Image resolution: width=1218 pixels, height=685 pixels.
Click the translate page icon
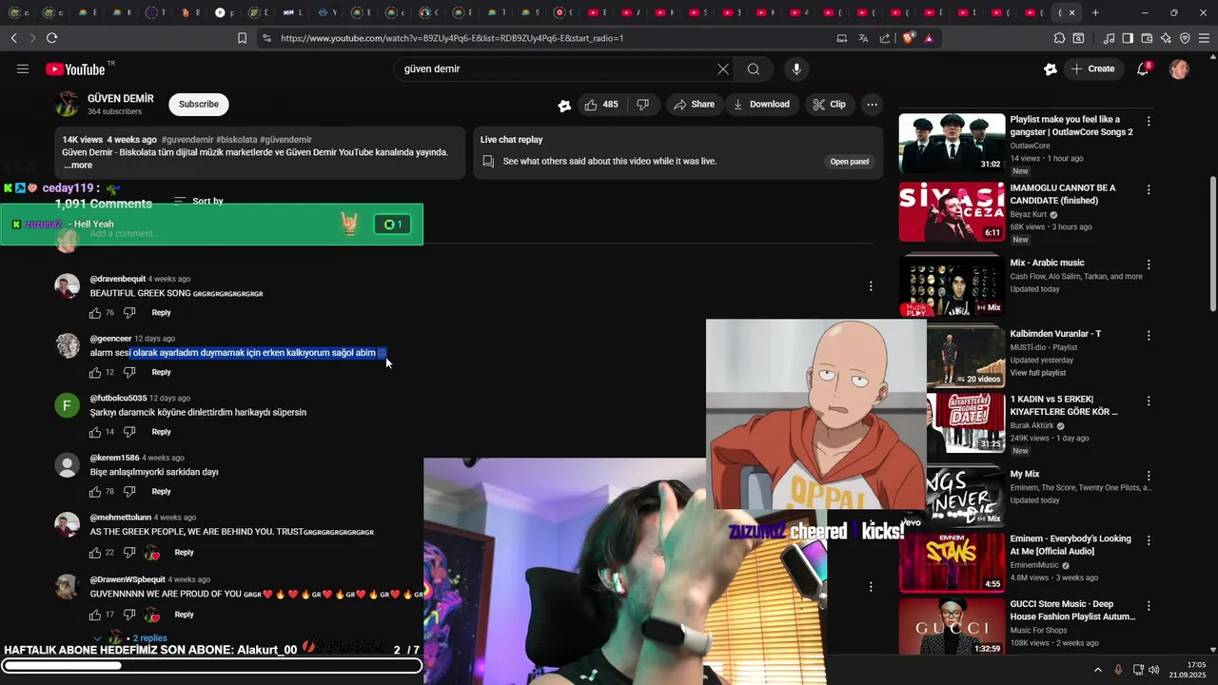pyautogui.click(x=863, y=38)
